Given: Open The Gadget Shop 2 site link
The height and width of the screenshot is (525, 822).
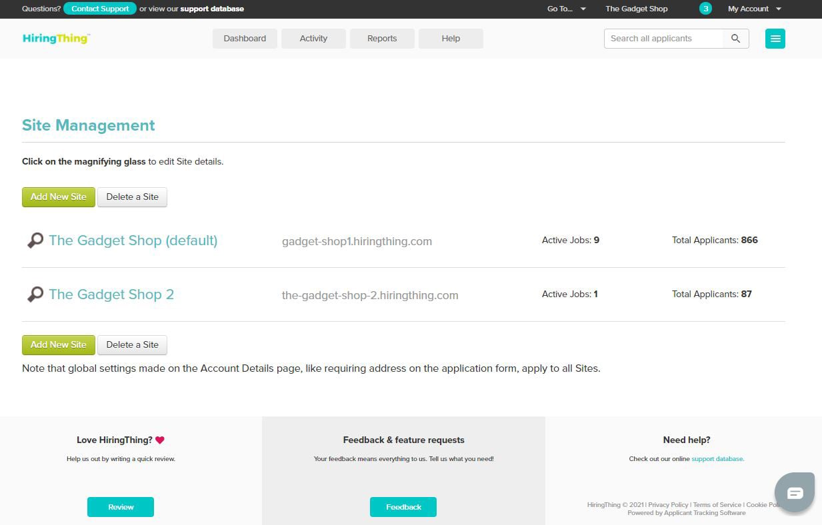Looking at the screenshot, I should 111,294.
